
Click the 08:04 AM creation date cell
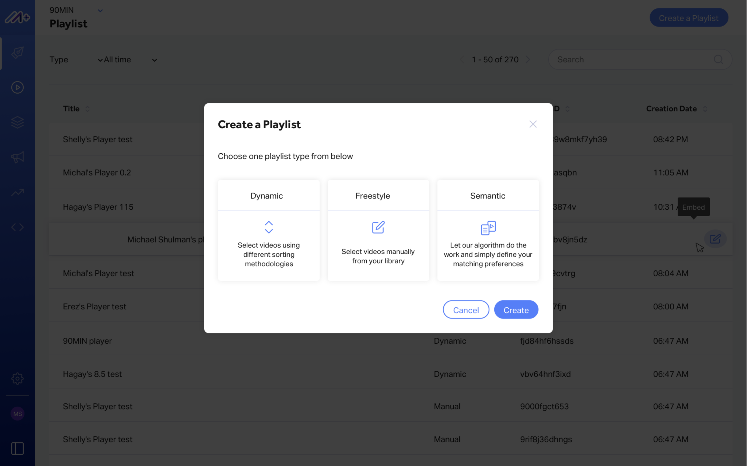tap(670, 273)
